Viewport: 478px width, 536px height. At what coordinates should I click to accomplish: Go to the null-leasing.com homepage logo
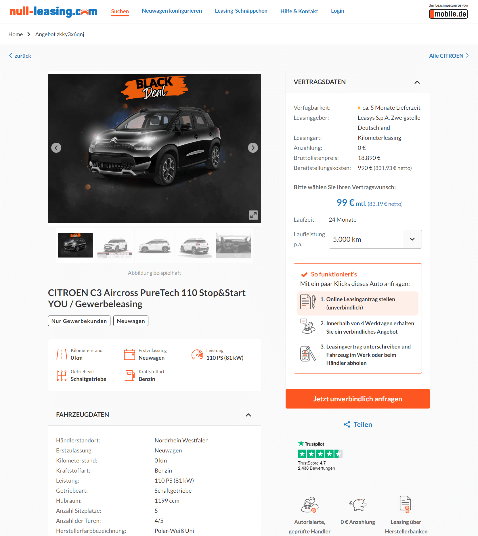pos(53,11)
